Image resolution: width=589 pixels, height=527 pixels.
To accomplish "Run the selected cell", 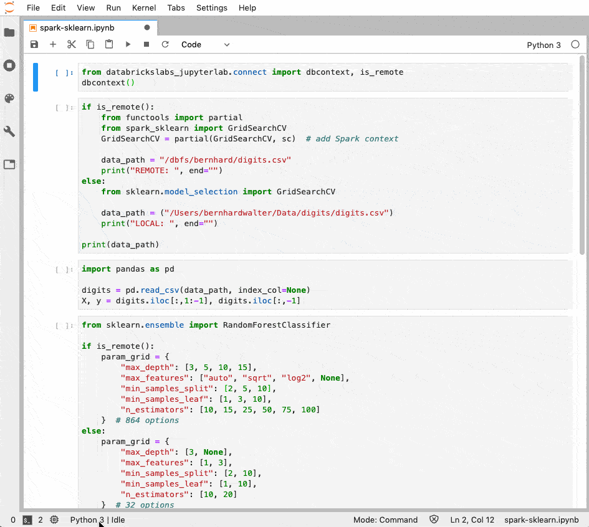I will click(x=128, y=45).
